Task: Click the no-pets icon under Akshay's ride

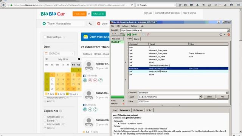Action: 95,80
